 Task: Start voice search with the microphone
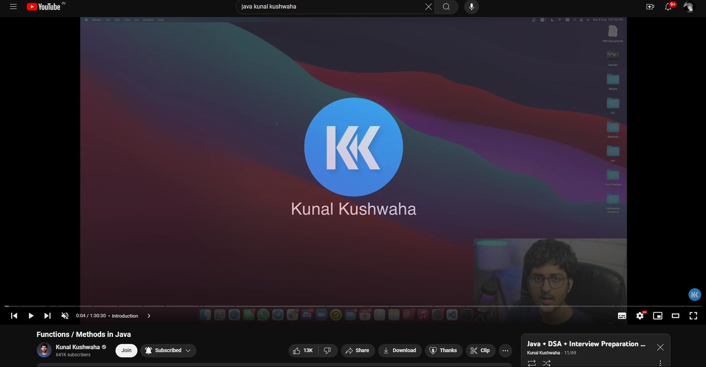(471, 6)
